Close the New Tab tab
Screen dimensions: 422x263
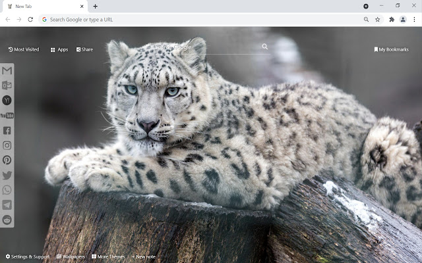82,6
